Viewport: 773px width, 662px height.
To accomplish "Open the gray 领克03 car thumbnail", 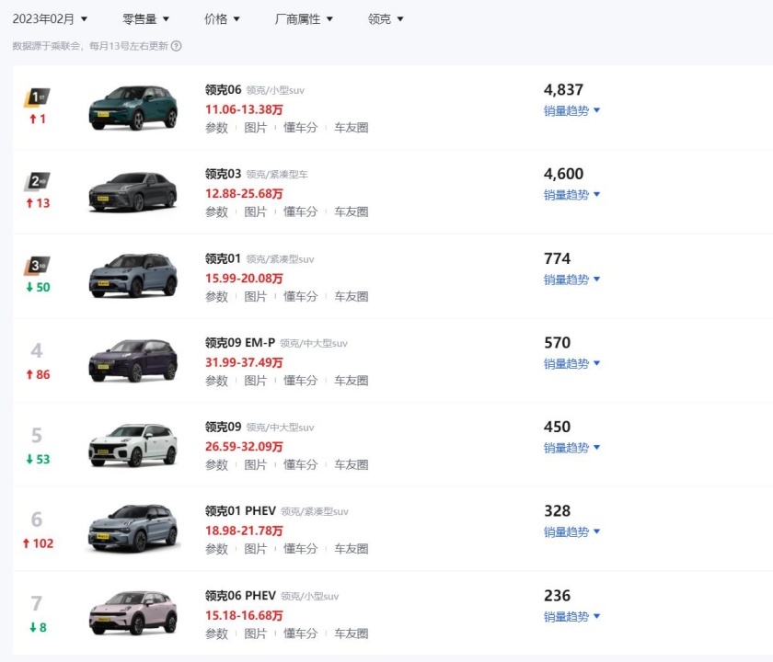I will click(x=133, y=191).
